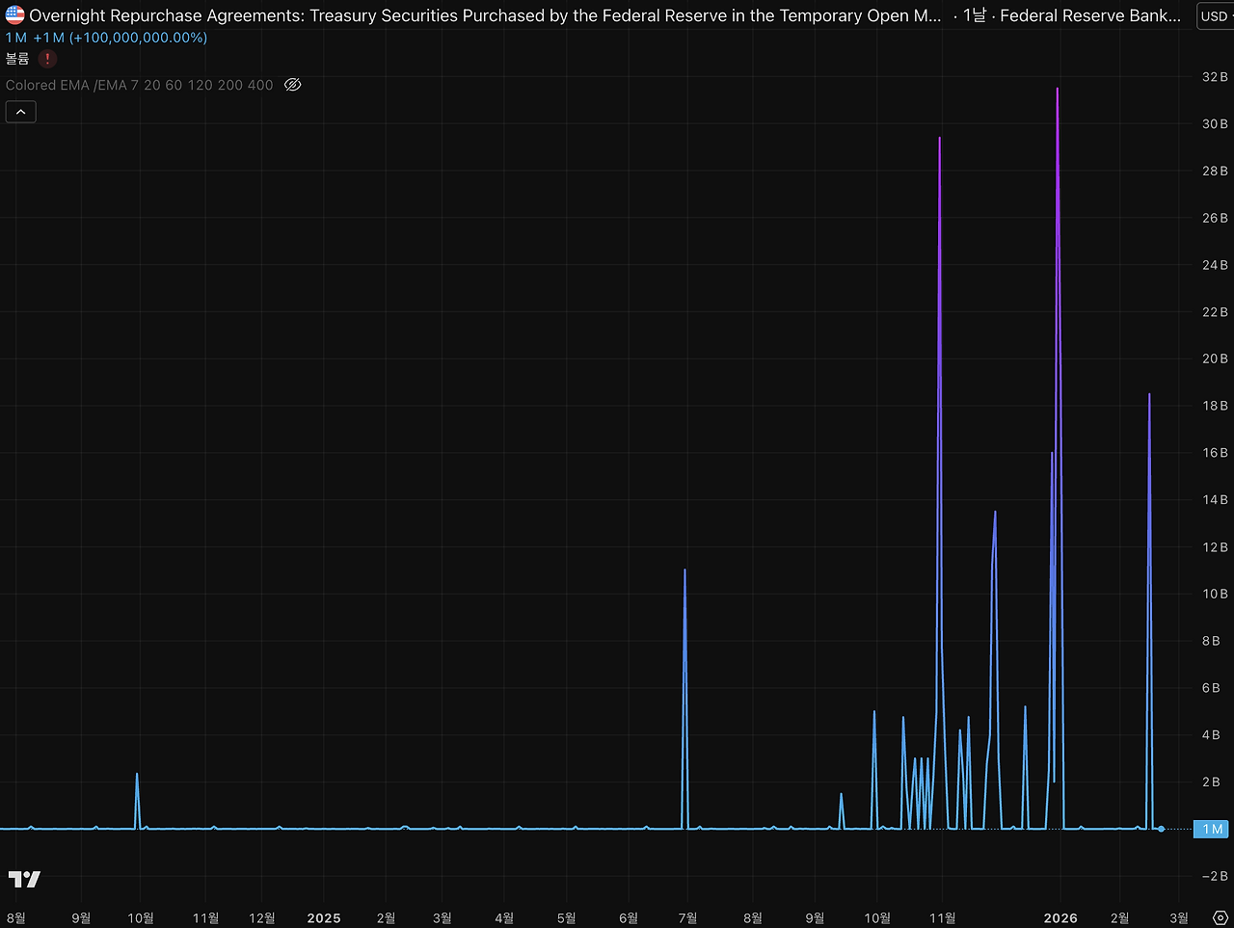
Task: Click the 14B price axis label
Action: click(1215, 499)
